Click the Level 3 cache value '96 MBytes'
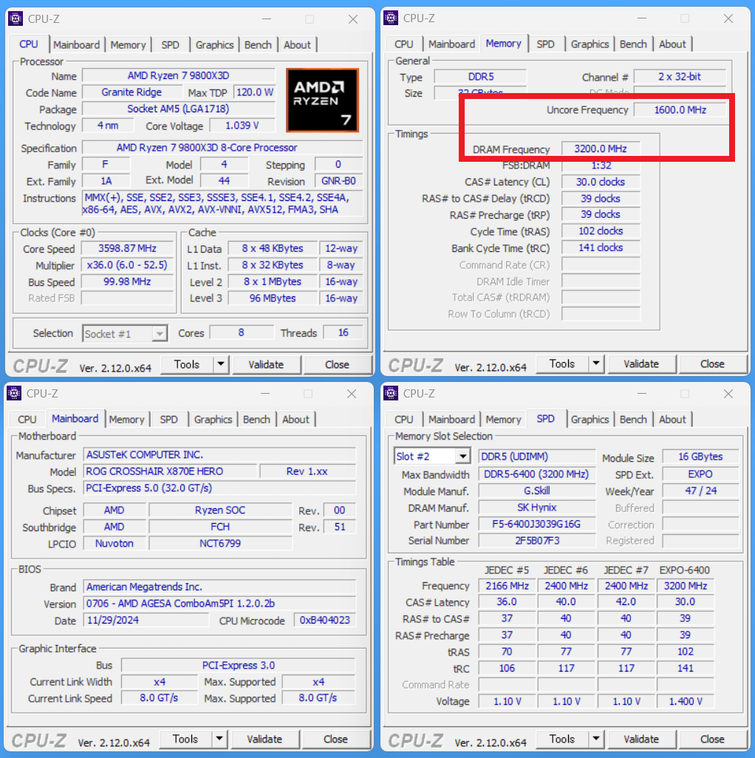 (273, 298)
